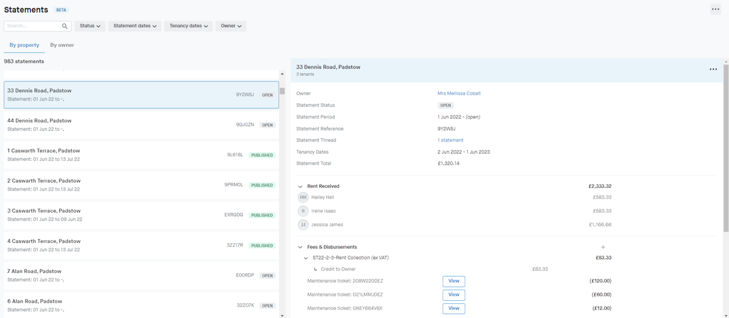Screen dimensions: 729x318
Task: Open the Statement dates filter dropdown
Action: 134,26
